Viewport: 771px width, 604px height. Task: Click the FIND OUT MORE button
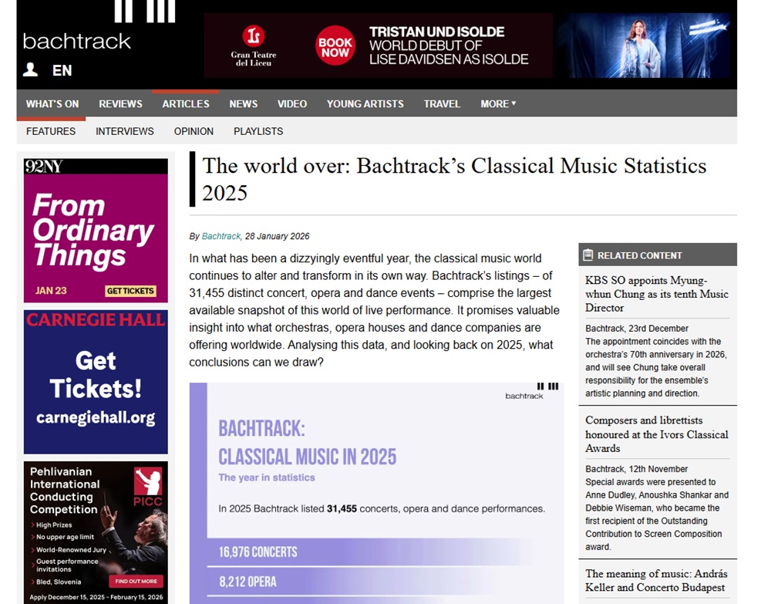[136, 581]
